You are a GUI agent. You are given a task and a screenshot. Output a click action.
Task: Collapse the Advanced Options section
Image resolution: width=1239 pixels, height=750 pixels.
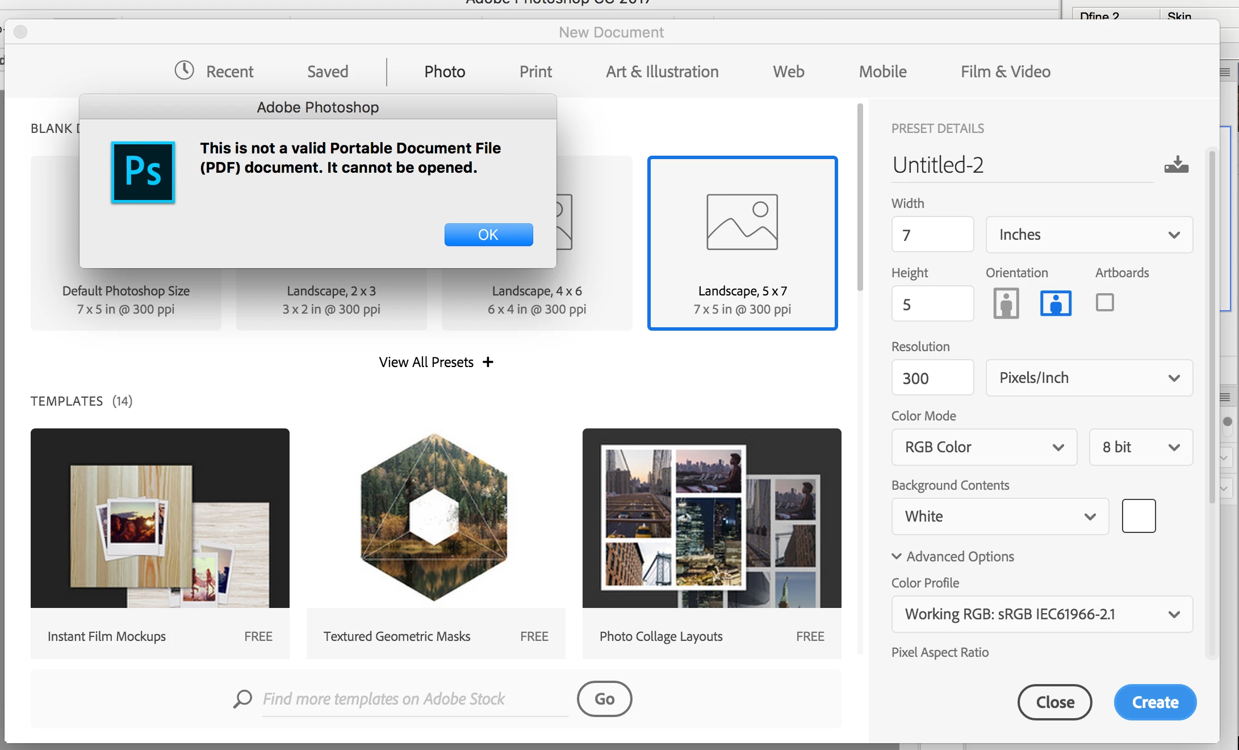click(897, 556)
